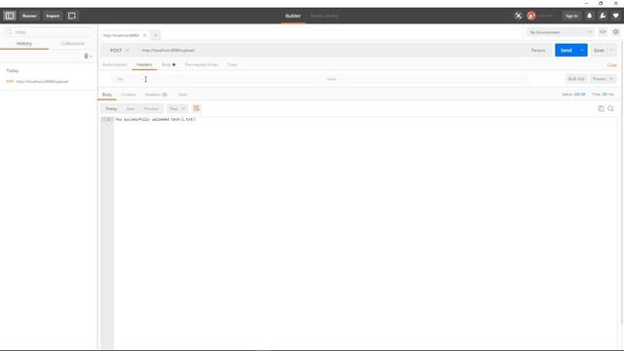Open the Text response format dropdown
This screenshot has width=624, height=351.
(x=177, y=108)
